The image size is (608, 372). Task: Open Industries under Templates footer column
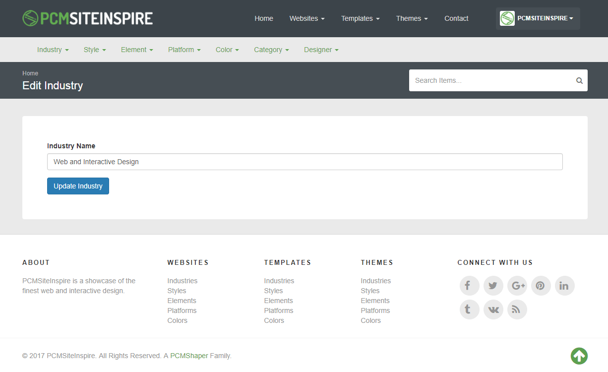point(279,281)
